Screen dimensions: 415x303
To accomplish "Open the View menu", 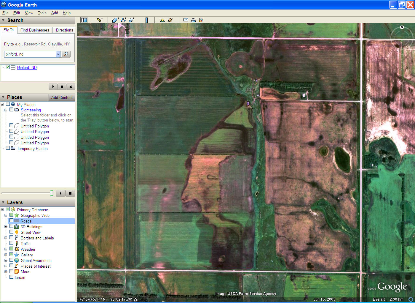I will click(x=29, y=13).
